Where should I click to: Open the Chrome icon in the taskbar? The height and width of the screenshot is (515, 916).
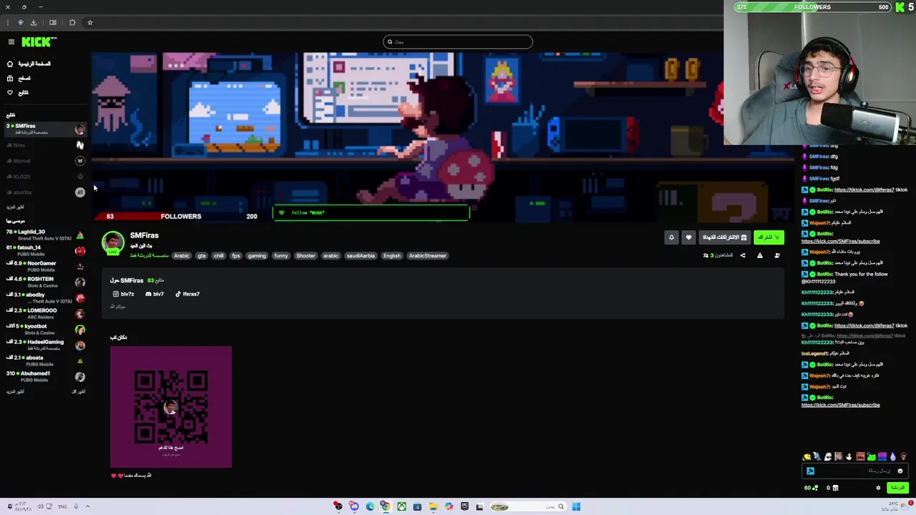click(385, 506)
